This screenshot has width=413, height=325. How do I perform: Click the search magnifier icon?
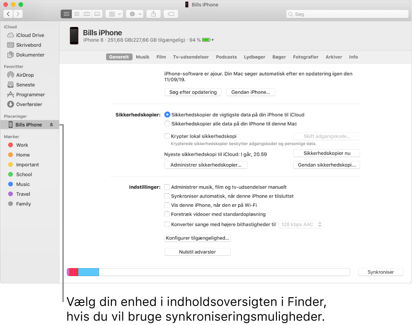pos(291,14)
